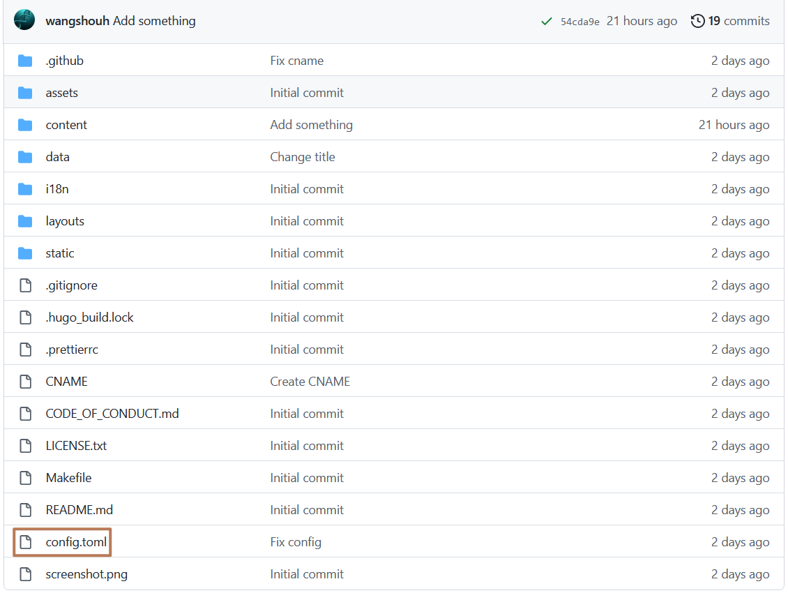Open the 'Change title' commit for data
This screenshot has width=788, height=600.
(x=303, y=156)
